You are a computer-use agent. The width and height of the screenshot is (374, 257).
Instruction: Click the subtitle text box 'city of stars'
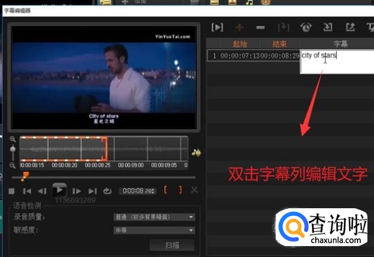(337, 61)
